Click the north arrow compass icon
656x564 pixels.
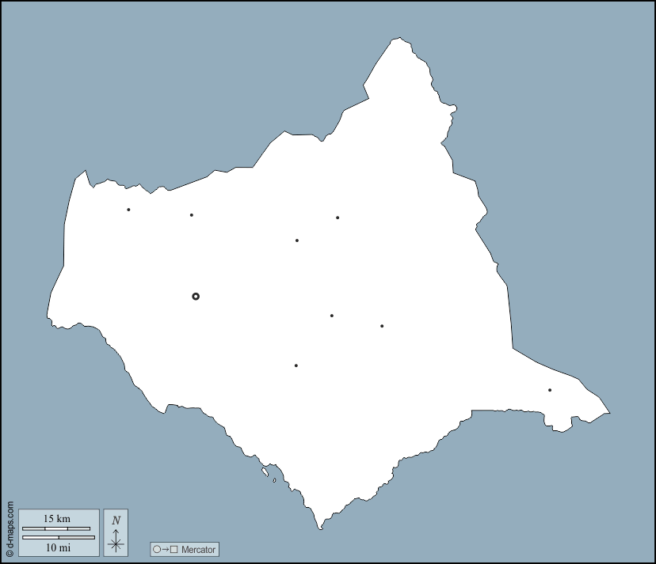click(x=116, y=542)
